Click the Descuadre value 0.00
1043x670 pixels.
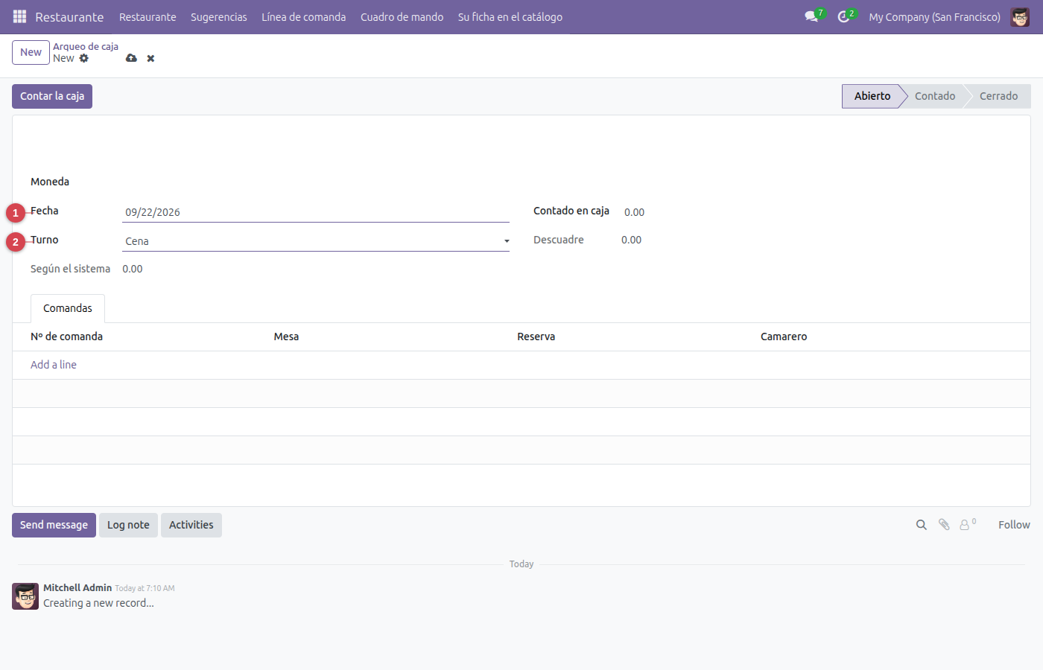tap(631, 240)
